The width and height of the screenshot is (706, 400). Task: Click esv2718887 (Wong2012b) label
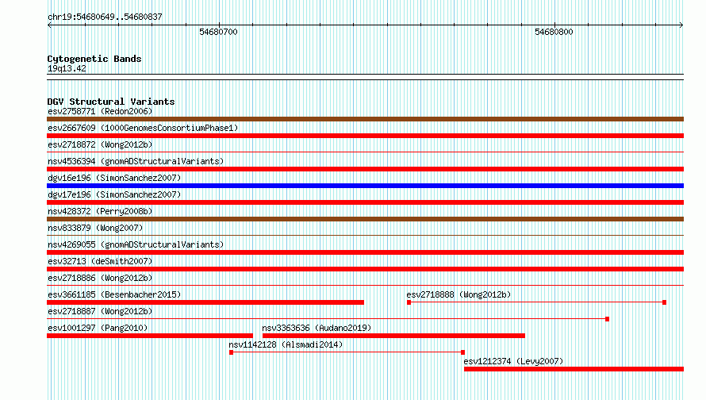100,311
